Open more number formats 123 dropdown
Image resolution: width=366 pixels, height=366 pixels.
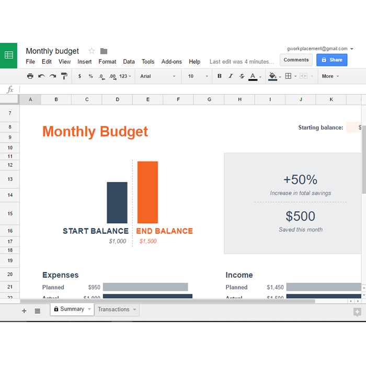(125, 76)
